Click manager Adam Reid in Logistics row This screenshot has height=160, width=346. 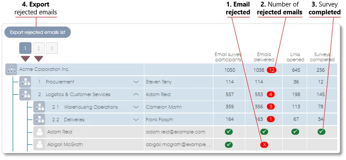tap(158, 94)
